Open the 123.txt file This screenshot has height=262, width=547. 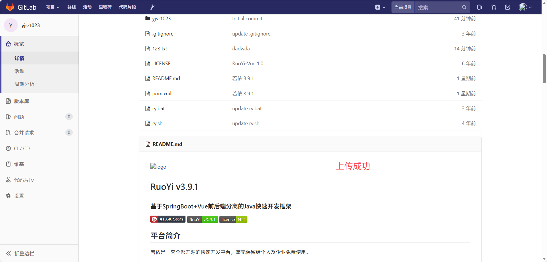click(160, 49)
